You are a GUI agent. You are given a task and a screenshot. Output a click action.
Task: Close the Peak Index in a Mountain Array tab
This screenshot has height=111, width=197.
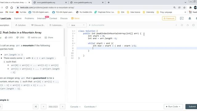click(x=29, y=2)
